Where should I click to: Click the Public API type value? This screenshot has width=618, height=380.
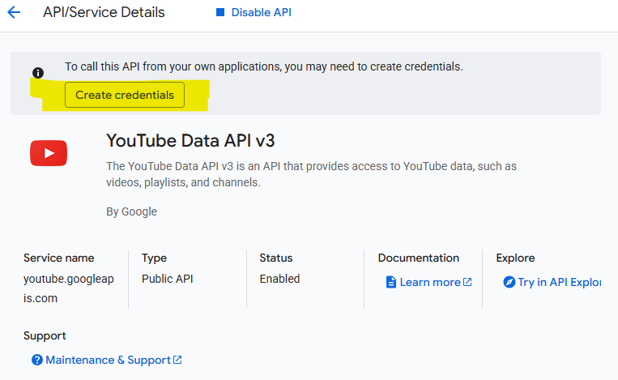pyautogui.click(x=168, y=279)
